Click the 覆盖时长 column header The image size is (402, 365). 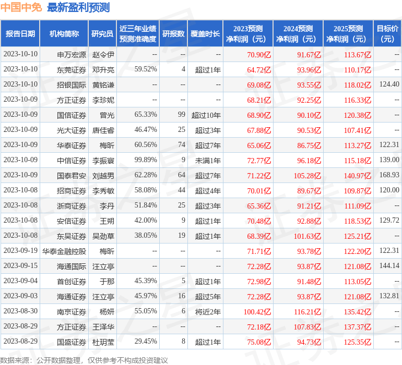(205, 33)
